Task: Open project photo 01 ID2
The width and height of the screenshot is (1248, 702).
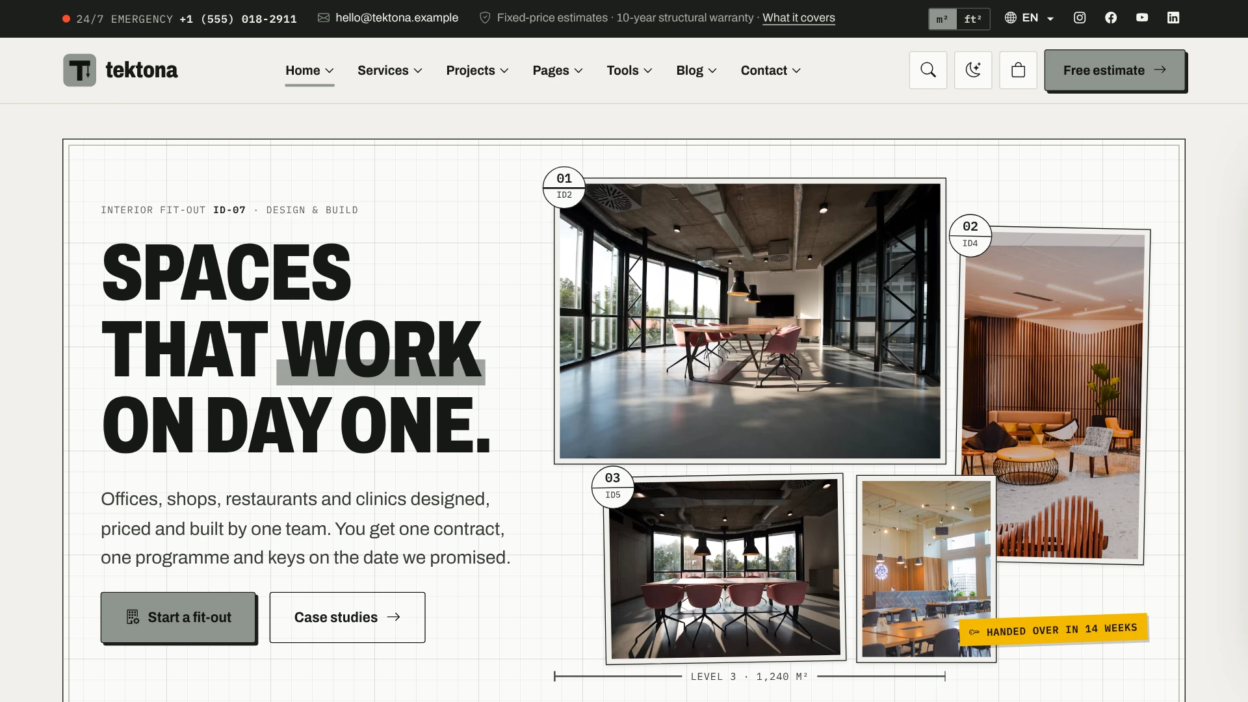Action: pyautogui.click(x=750, y=321)
